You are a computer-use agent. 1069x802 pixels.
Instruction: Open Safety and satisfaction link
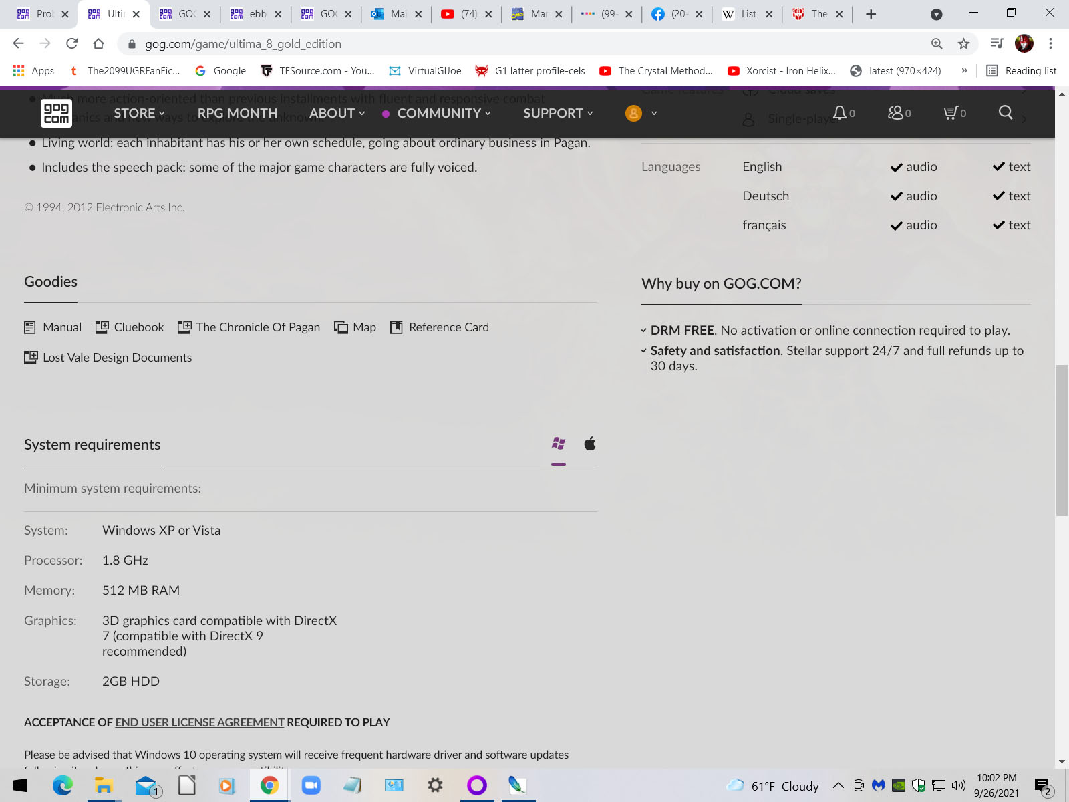[716, 350]
